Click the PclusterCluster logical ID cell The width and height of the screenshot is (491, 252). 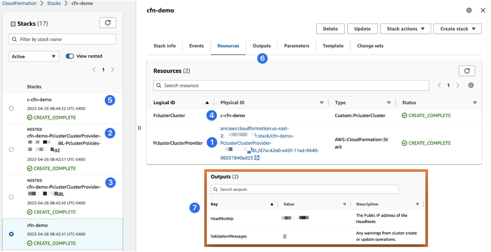point(169,116)
